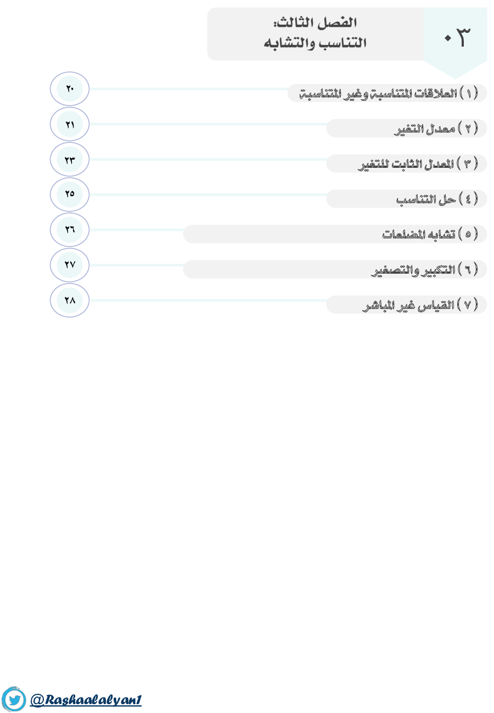Viewport: 494px width, 713px height.
Task: Select the page ٢٣ circle badge
Action: click(x=70, y=160)
